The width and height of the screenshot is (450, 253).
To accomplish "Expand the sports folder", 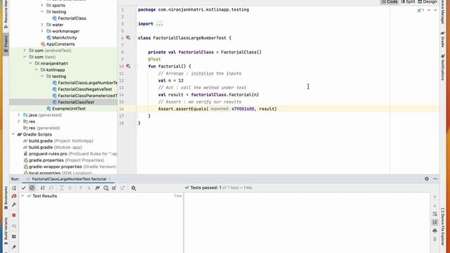I will (x=42, y=5).
